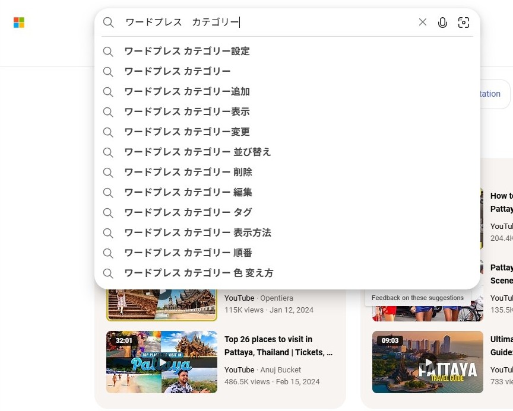Start voice search with the microphone icon
The height and width of the screenshot is (411, 513).
pos(442,23)
